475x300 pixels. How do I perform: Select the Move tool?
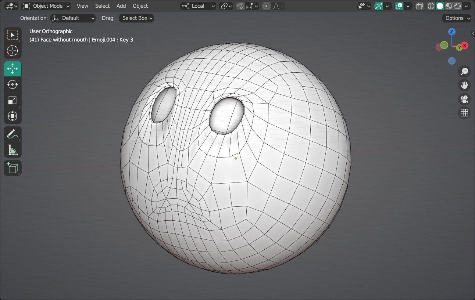(12, 69)
